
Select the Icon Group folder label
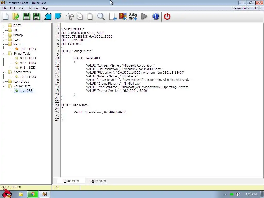(x=21, y=81)
